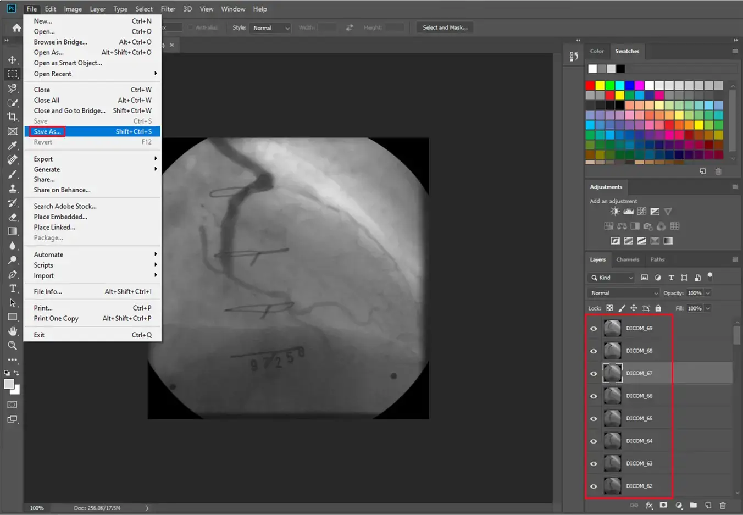Toggle the layer filter switch
The image size is (743, 515).
tap(709, 275)
